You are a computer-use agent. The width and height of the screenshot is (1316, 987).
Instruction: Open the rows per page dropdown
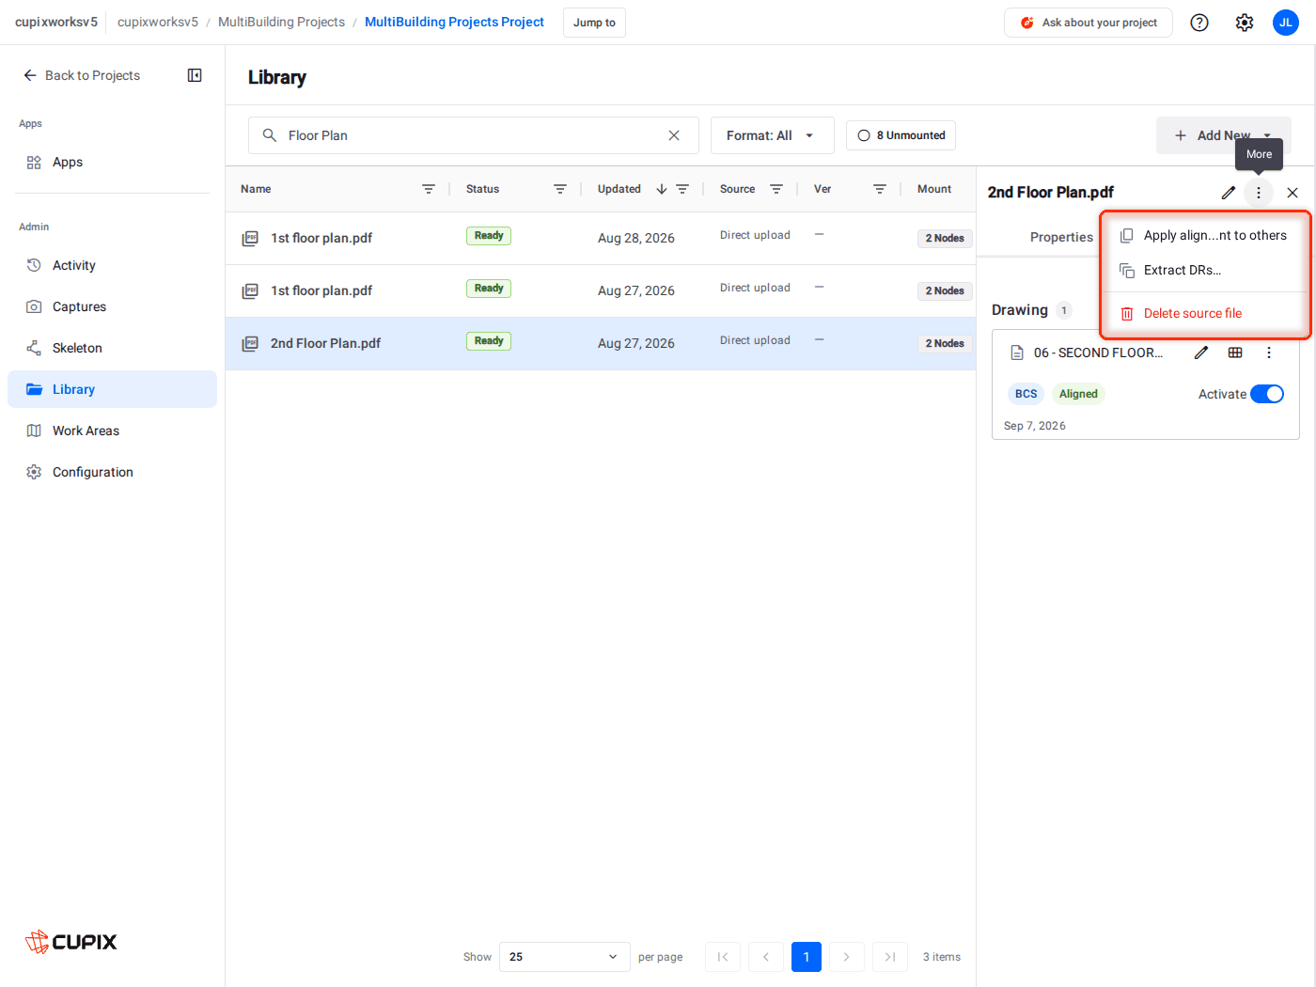(564, 957)
